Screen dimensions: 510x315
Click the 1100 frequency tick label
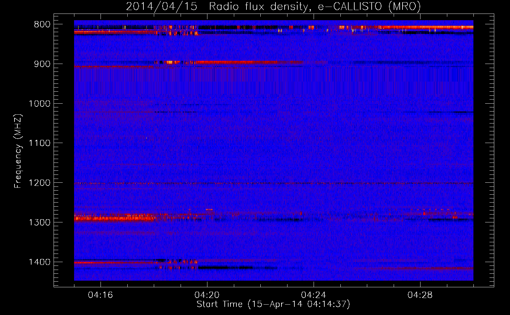coord(39,143)
